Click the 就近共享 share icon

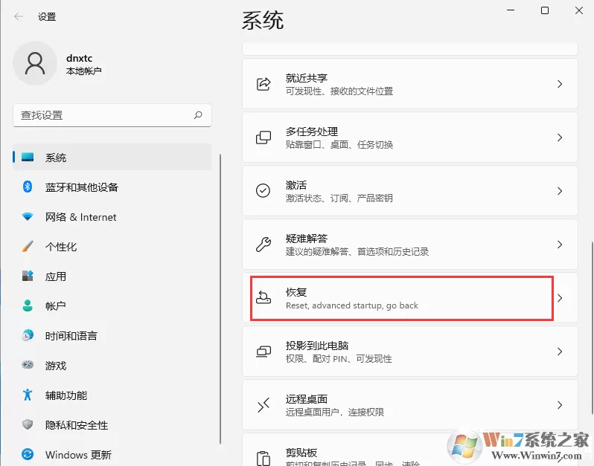click(264, 84)
